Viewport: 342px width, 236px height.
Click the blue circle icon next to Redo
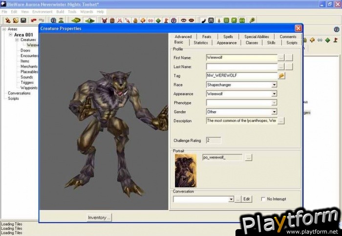[x=53, y=20]
